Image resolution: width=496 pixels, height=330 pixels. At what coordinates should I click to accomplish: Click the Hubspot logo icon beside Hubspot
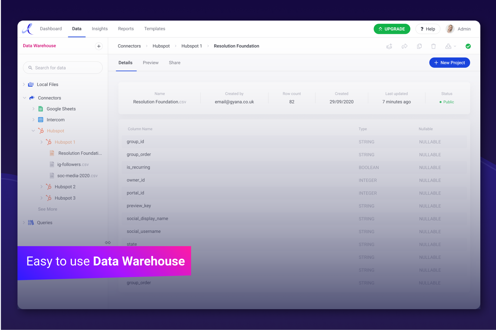click(x=41, y=131)
